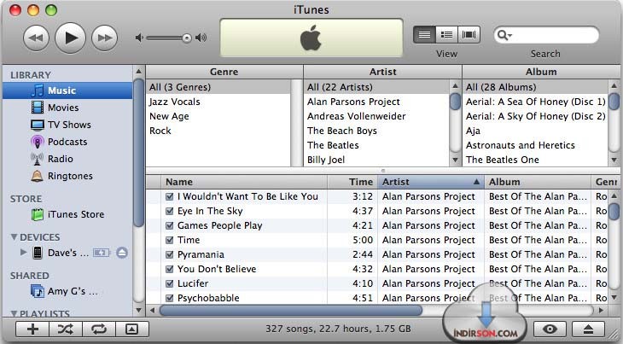Eject disc with bottom-right eject button

(x=588, y=329)
